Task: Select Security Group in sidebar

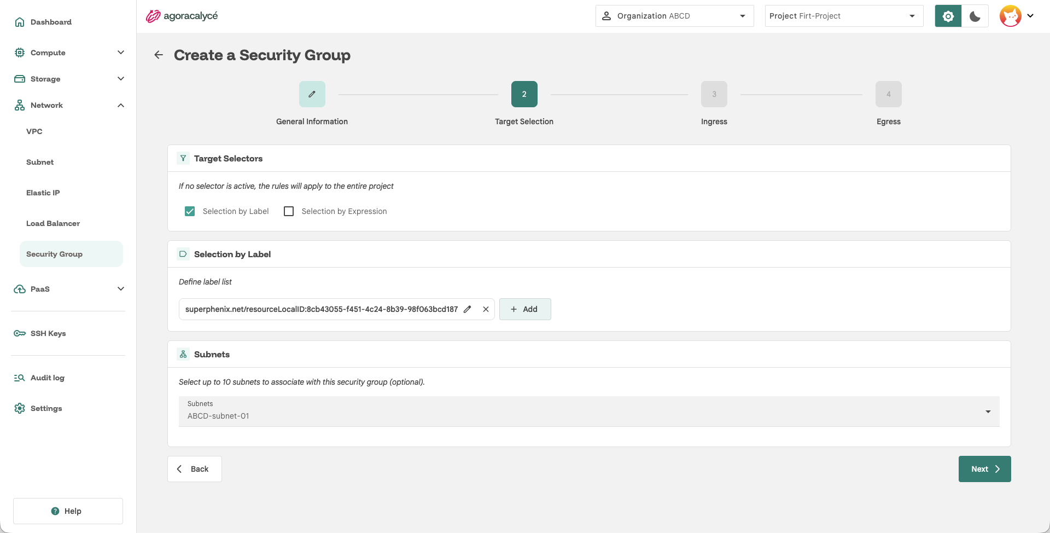Action: coord(71,254)
